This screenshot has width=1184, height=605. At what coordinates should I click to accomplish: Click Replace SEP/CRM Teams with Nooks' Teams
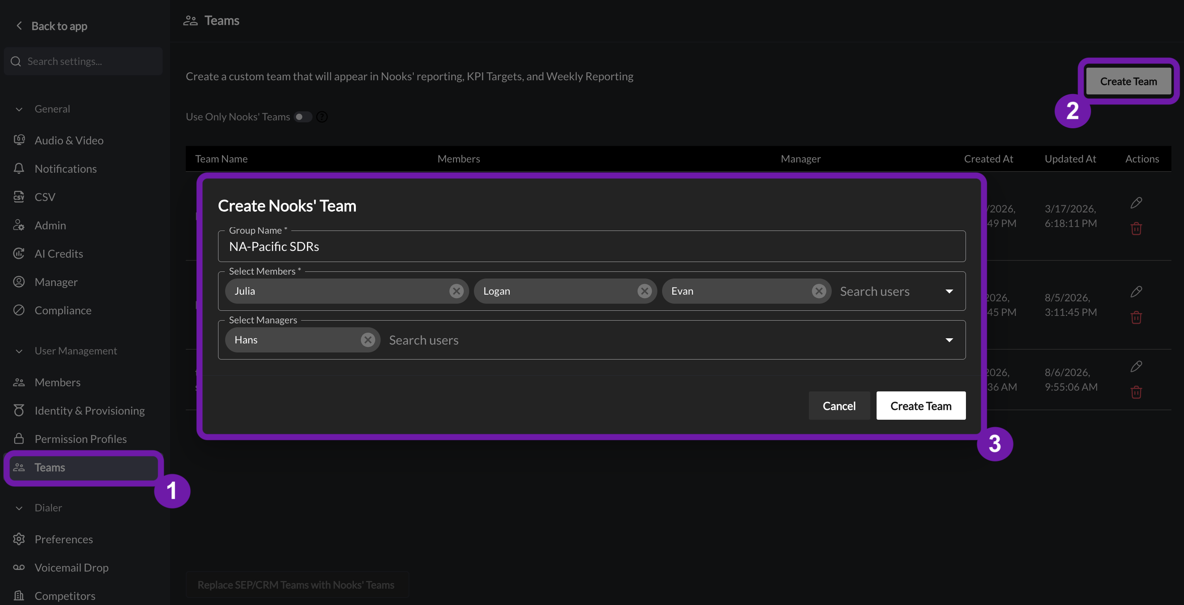(296, 584)
